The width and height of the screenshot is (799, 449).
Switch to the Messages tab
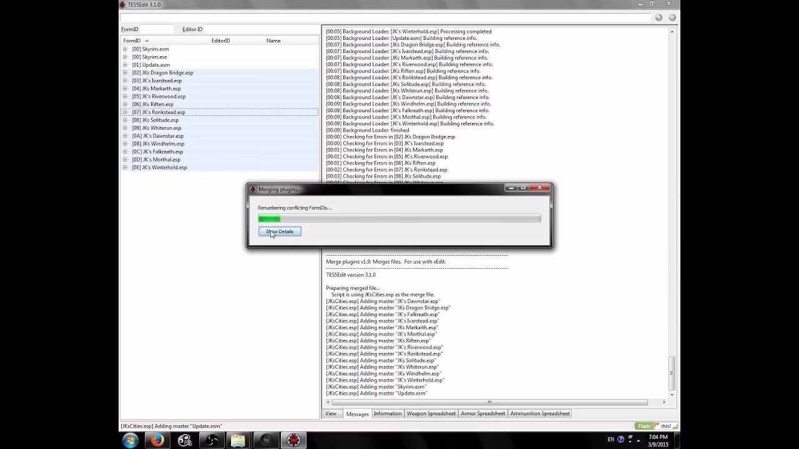point(357,413)
